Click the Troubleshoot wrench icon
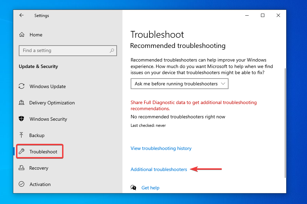Screen dimensions: 307x204 point(21,151)
